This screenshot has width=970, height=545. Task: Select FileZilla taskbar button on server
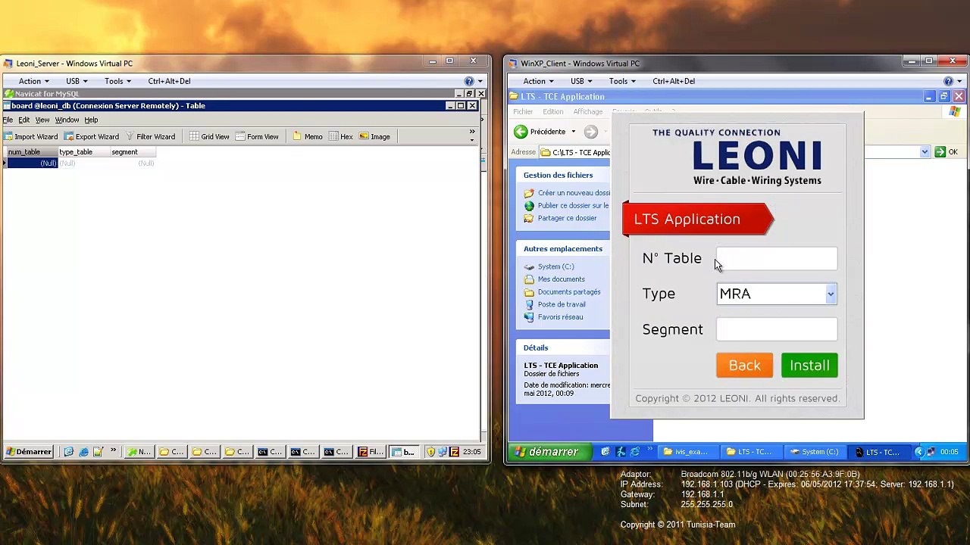[x=371, y=452]
